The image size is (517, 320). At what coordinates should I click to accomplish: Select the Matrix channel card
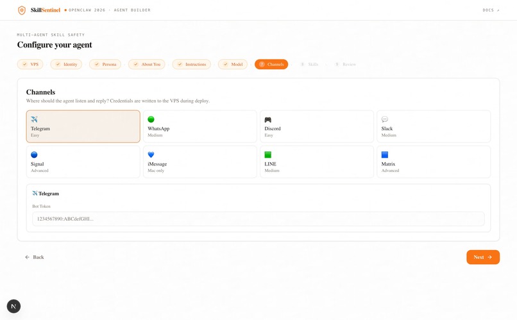pos(434,162)
